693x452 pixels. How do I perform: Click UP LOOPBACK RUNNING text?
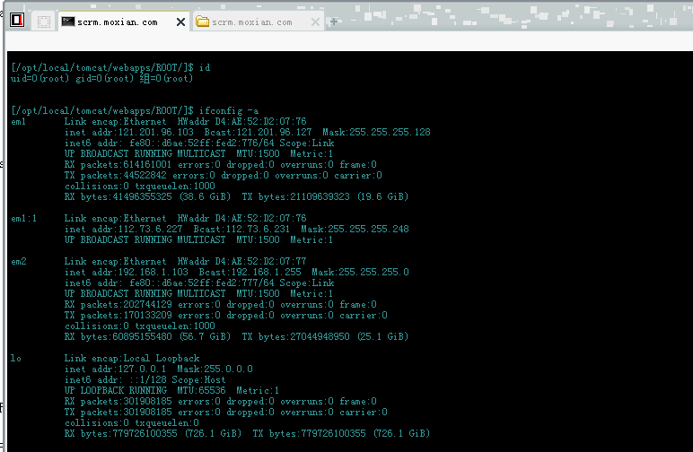116,391
